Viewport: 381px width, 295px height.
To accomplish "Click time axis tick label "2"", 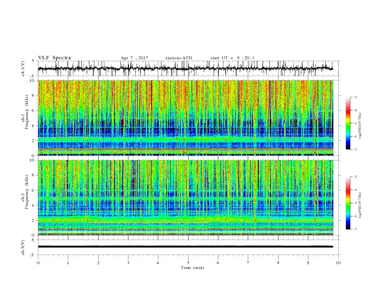I will pyautogui.click(x=98, y=263).
